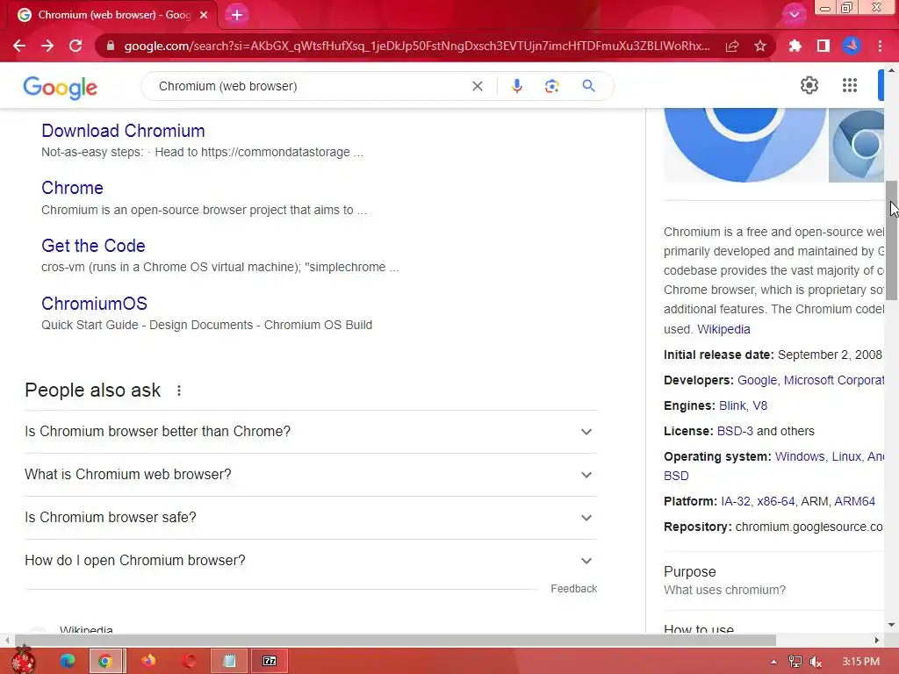Screen dimensions: 899x674
Task: Click the vertical scrollbar thumb
Action: 891,240
